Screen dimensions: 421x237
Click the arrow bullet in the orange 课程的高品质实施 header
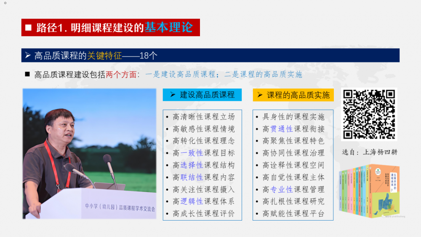coord(260,95)
